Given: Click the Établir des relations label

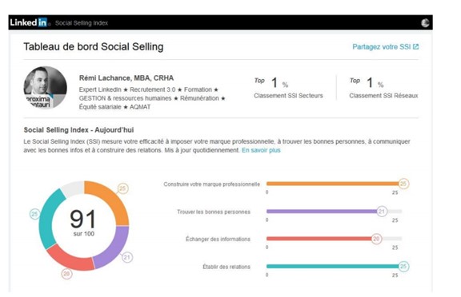Looking at the screenshot, I should (x=226, y=267).
